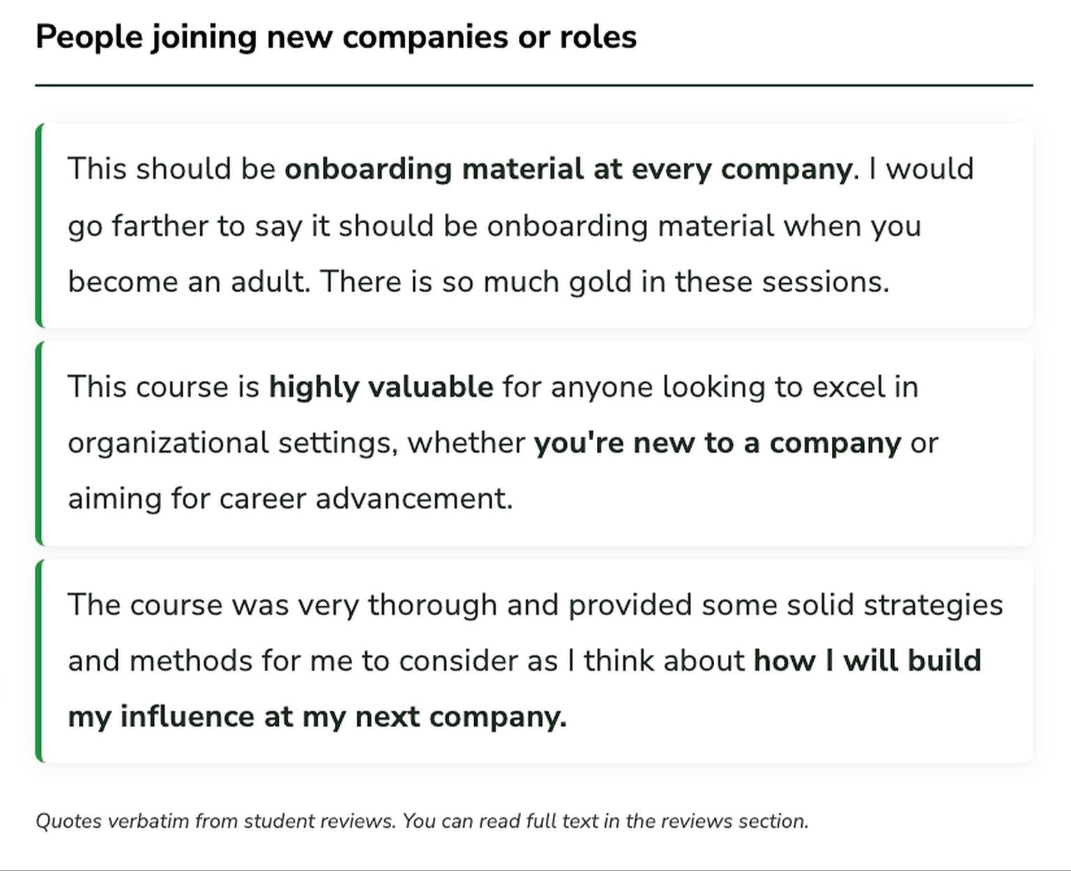
Task: Click bold text "you're new to a company"
Action: [717, 444]
